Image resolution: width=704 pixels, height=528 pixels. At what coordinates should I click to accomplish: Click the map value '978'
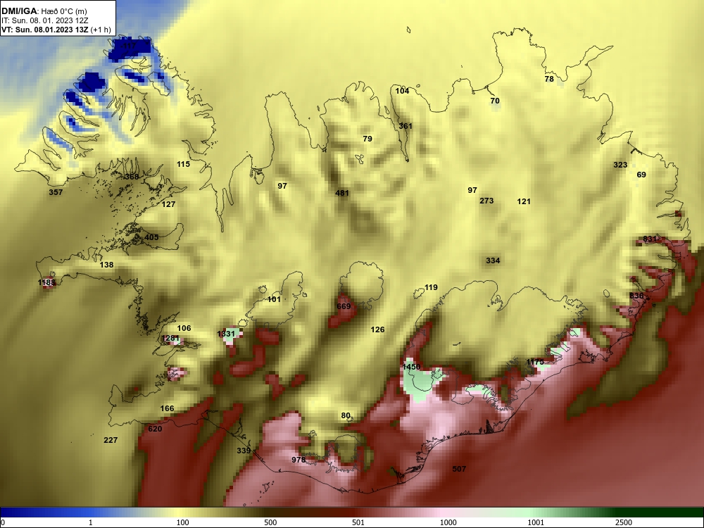298,460
